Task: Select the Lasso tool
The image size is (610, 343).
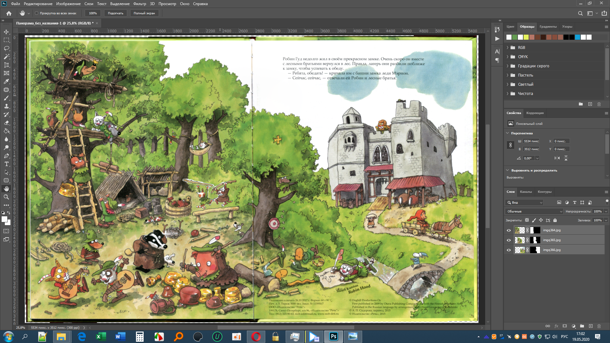Action: coord(6,48)
